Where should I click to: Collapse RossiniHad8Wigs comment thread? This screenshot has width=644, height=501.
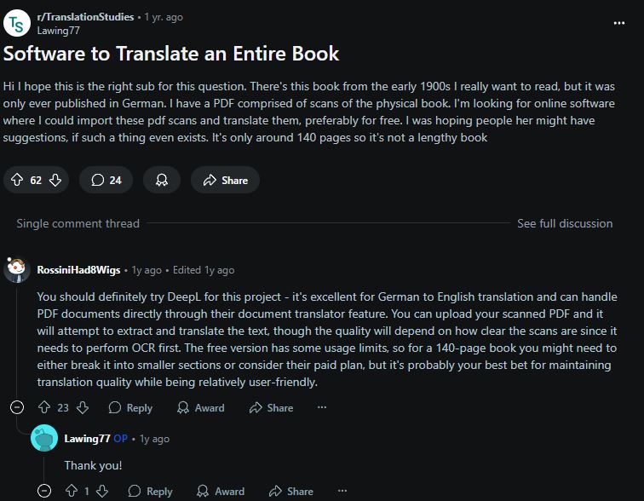click(17, 407)
